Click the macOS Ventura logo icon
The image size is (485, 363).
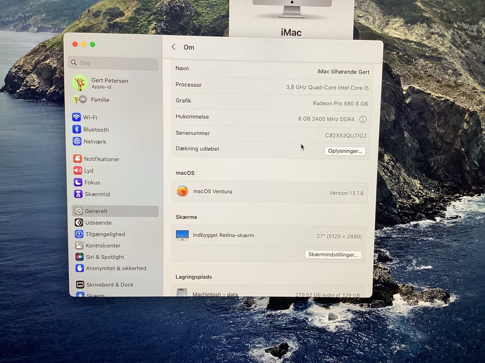pyautogui.click(x=182, y=191)
